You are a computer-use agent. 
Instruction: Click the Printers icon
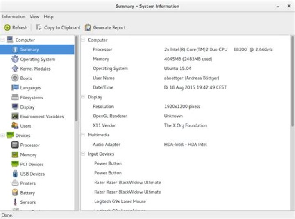click(x=15, y=183)
